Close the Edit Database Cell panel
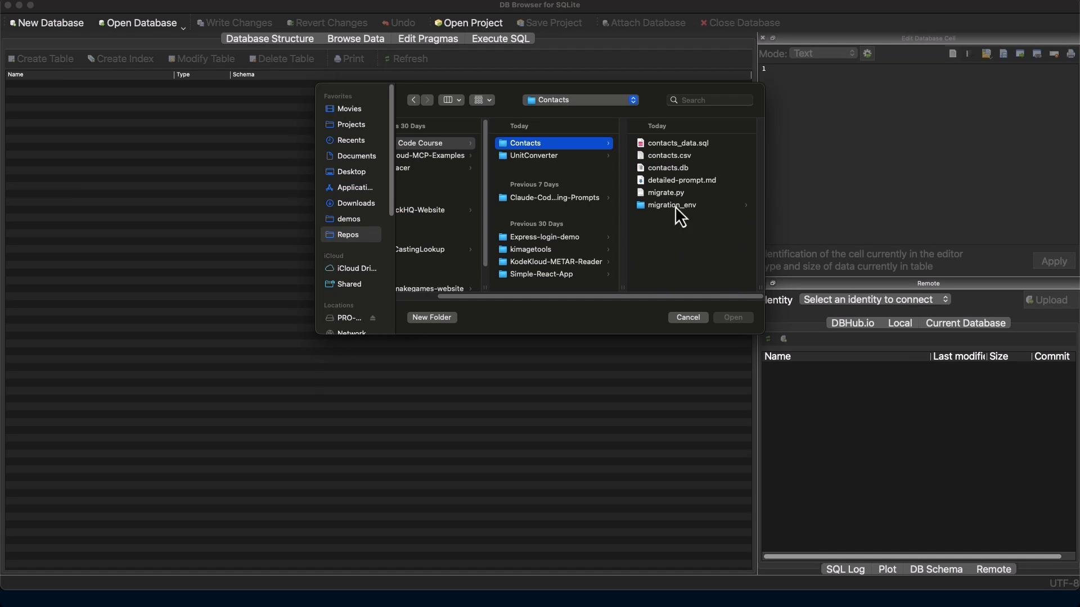 tap(763, 38)
